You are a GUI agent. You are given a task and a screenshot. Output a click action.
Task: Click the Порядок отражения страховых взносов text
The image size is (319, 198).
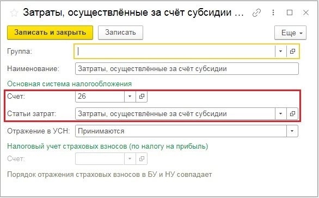(109, 175)
